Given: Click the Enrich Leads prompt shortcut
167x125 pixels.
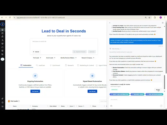Looking at the screenshot, I should [x=51, y=58].
